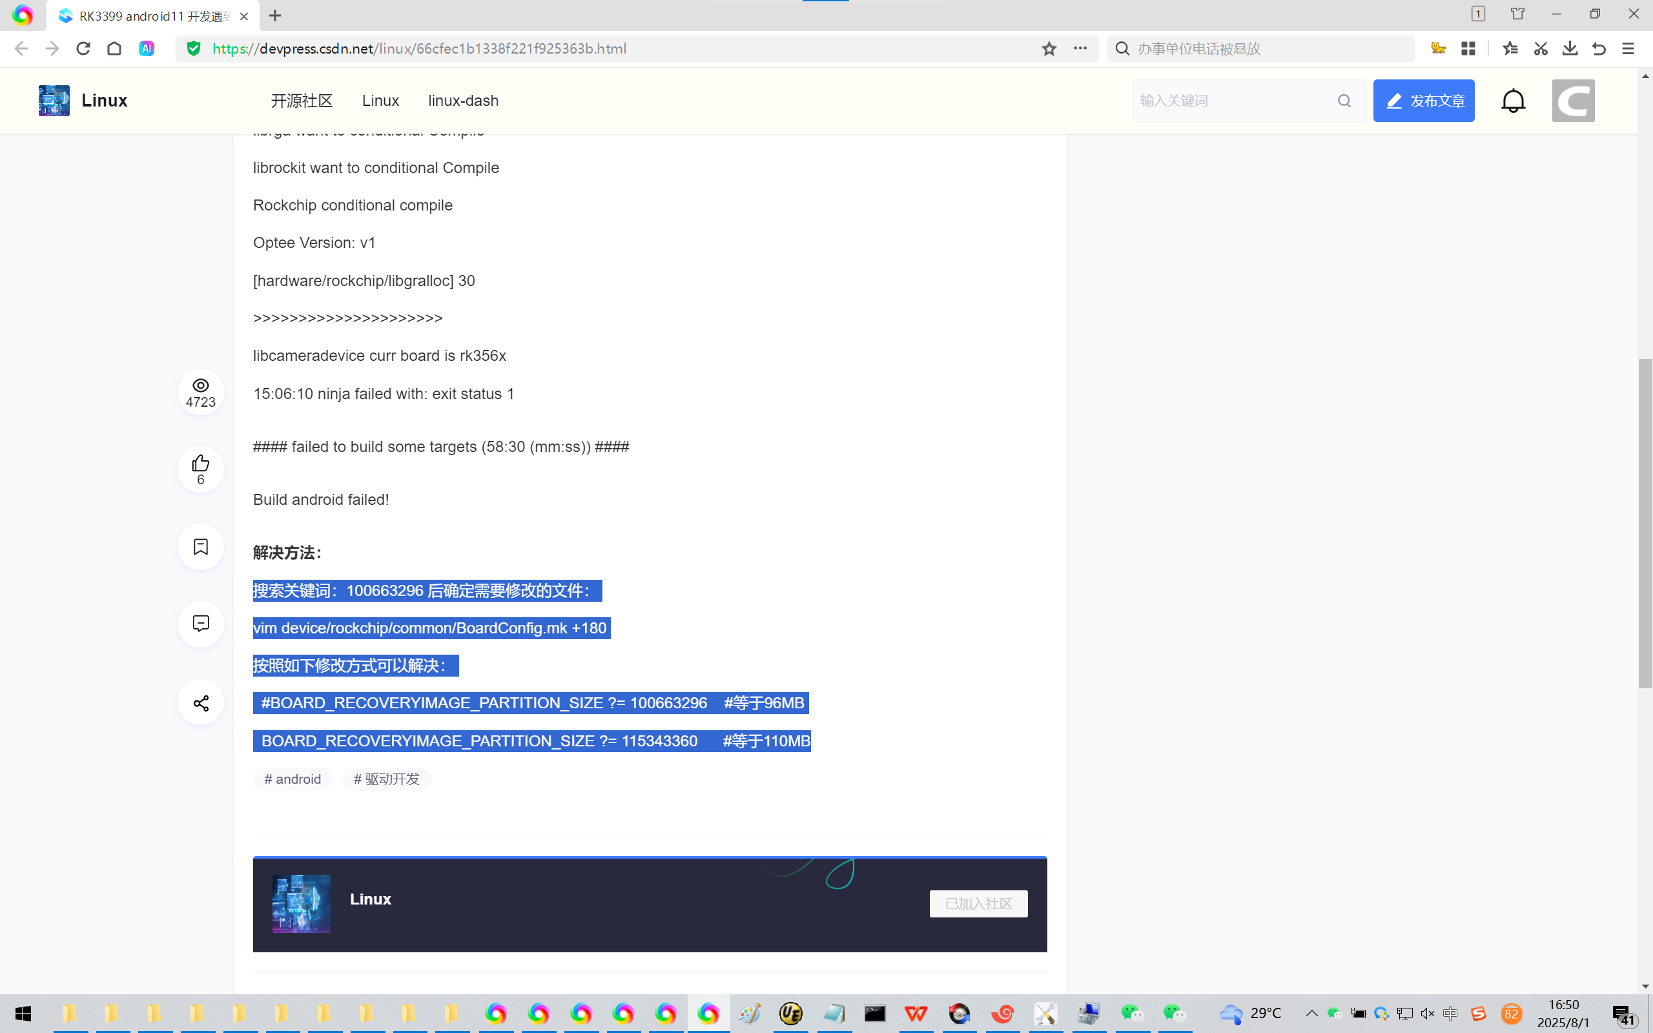
Task: Click the 发布文章 button
Action: (x=1424, y=101)
